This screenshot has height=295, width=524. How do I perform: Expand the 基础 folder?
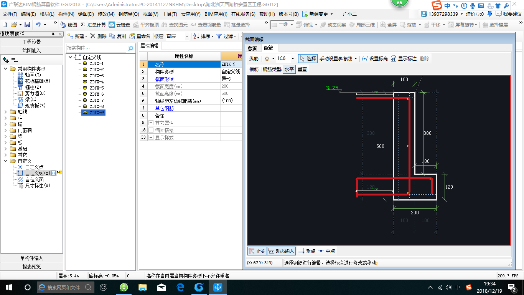[x=5, y=149]
